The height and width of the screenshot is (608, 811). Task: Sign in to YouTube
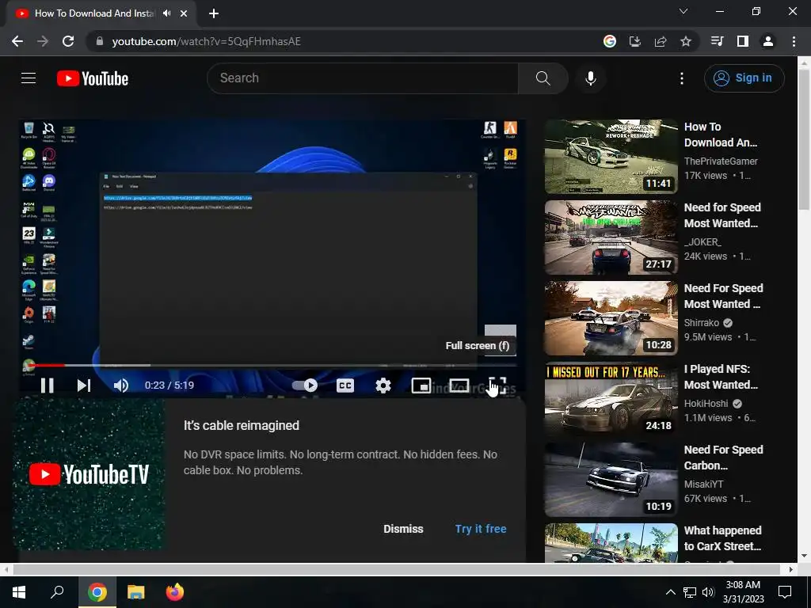[x=744, y=78]
